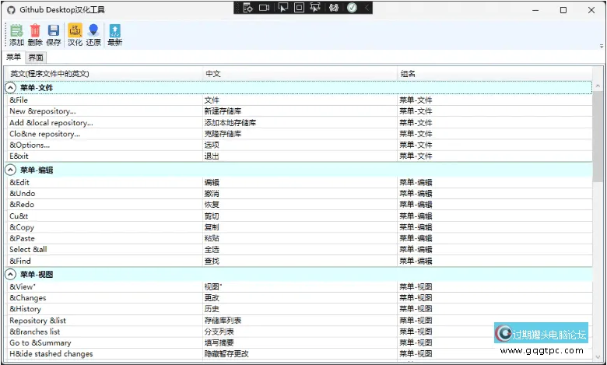
Task: Select the &Changes cell
Action: (x=104, y=298)
